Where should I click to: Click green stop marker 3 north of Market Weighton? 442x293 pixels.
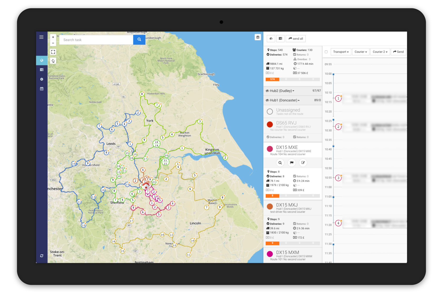(x=200, y=121)
